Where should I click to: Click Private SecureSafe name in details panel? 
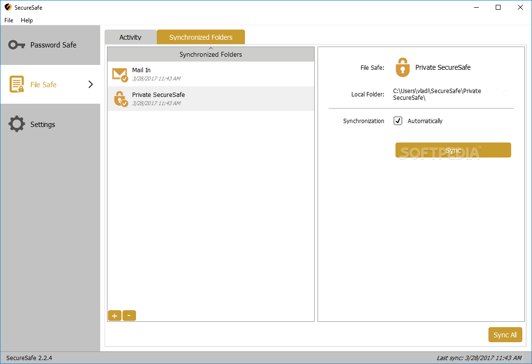(443, 67)
